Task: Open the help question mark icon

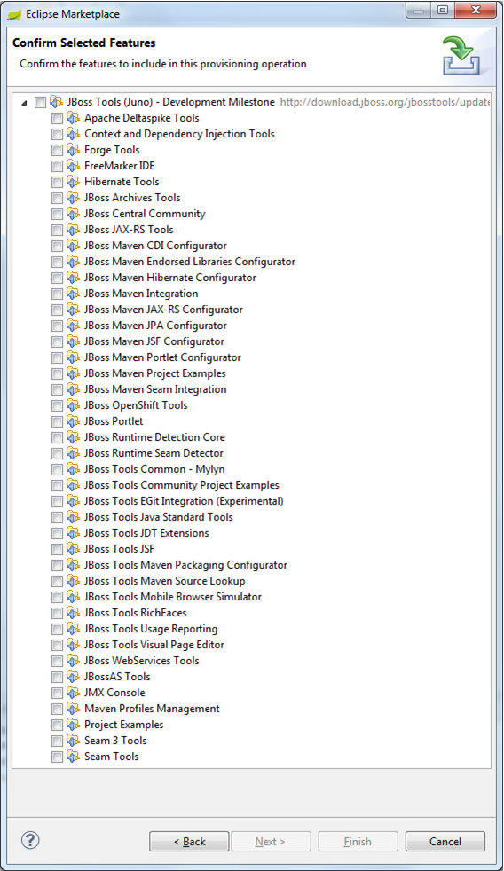Action: tap(30, 840)
